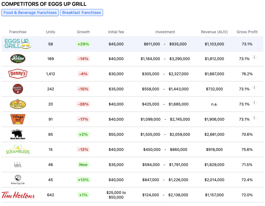Show gross profit info for Village Inn
The height and width of the screenshot is (206, 265).
(254, 118)
